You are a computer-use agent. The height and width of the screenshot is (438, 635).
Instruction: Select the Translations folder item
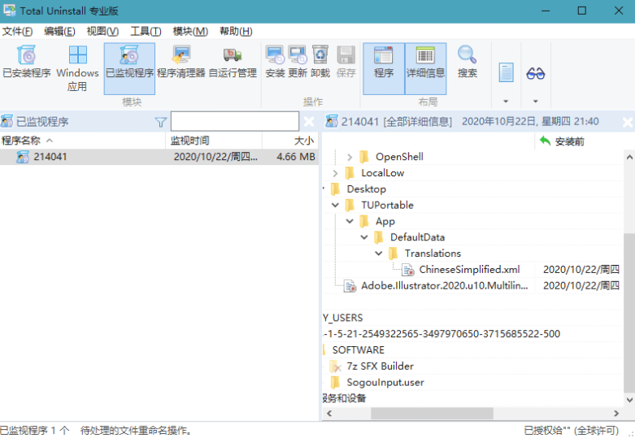click(433, 253)
